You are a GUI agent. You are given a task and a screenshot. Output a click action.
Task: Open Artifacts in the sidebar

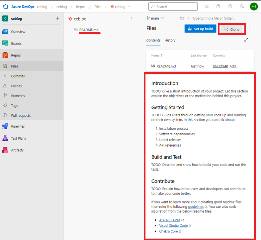[x=32, y=150]
